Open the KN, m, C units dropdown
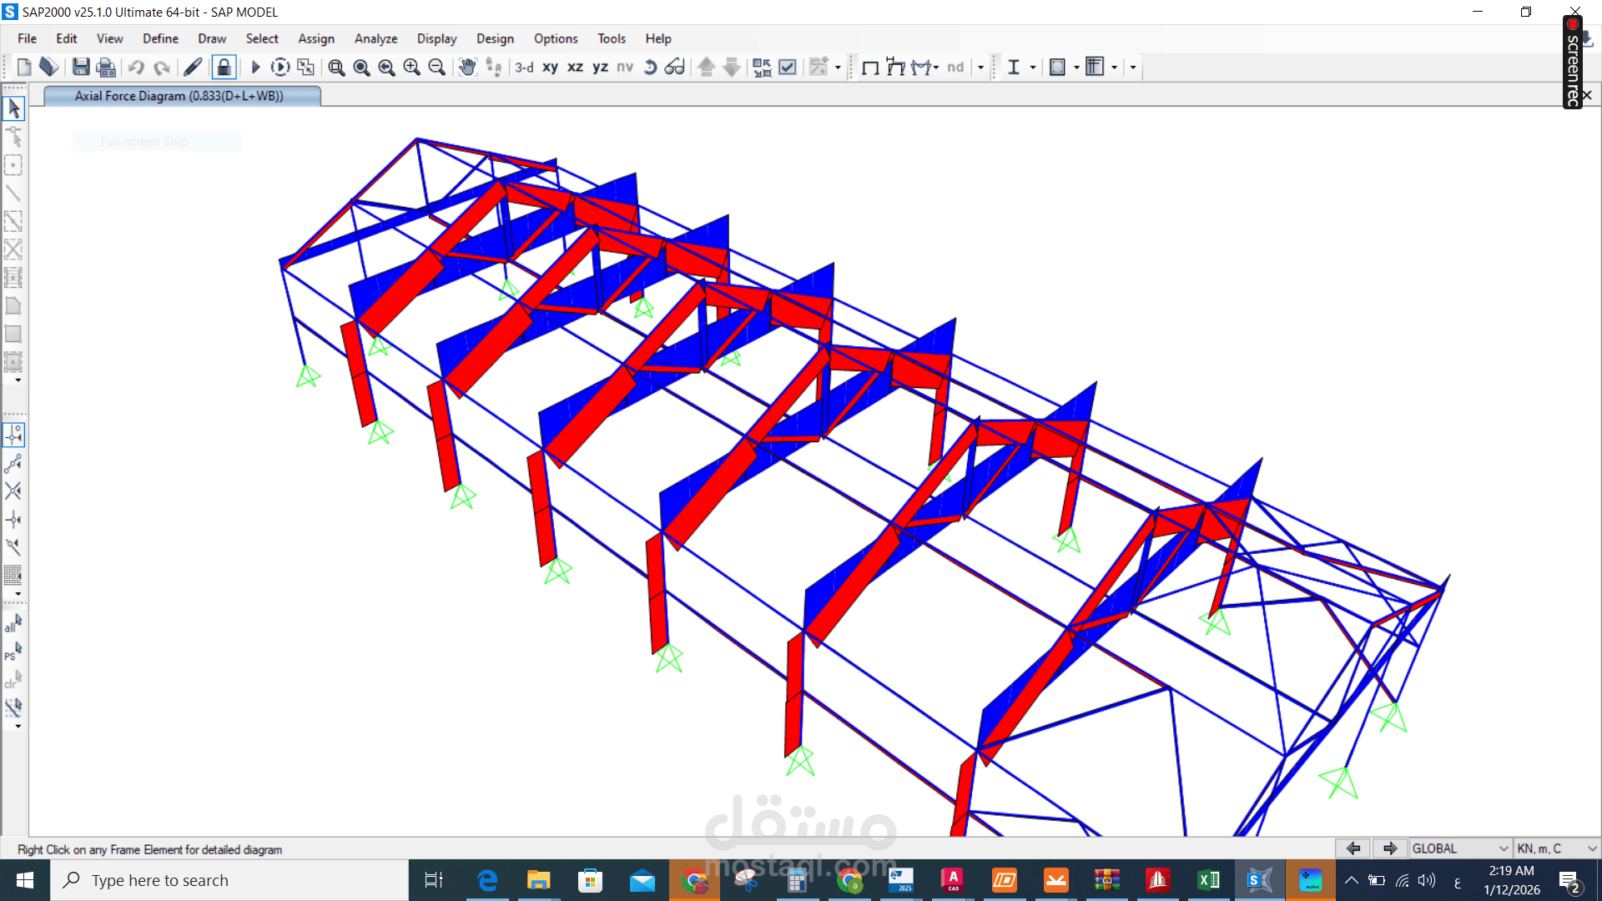This screenshot has height=901, width=1602. [1556, 848]
